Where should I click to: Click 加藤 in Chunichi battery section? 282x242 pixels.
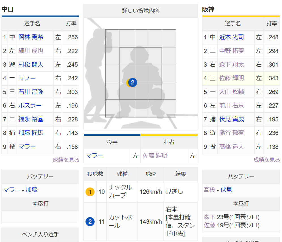coord(31,190)
